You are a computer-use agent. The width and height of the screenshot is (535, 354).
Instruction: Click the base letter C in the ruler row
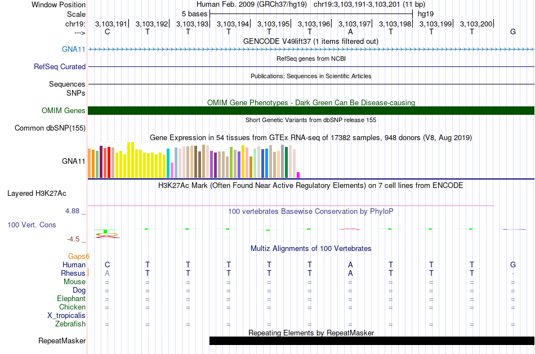(x=107, y=32)
